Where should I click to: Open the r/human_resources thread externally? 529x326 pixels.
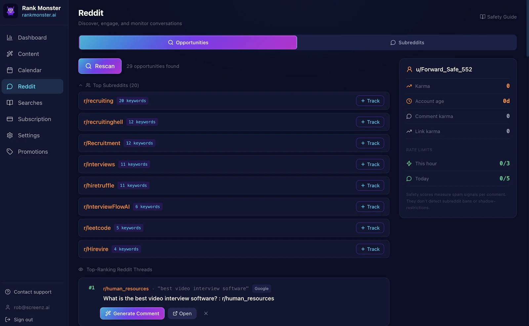coord(182,313)
